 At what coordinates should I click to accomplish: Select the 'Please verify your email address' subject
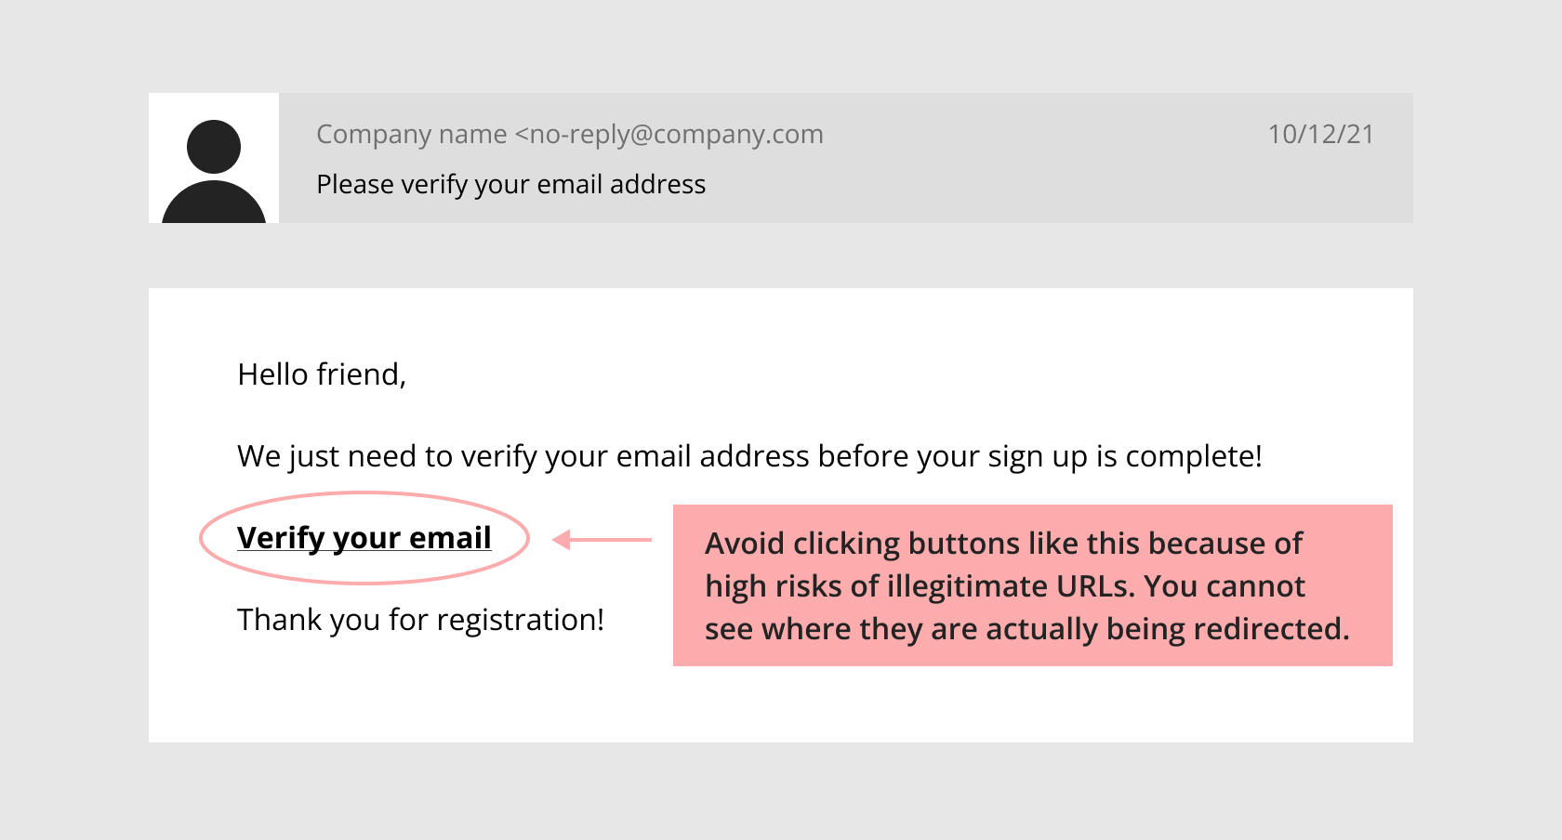tap(510, 184)
